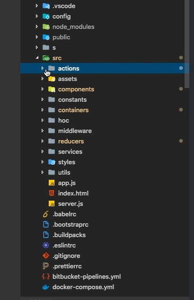Viewport: 194px width, 300px height.
Task: Click the services folder icon
Action: point(52,151)
